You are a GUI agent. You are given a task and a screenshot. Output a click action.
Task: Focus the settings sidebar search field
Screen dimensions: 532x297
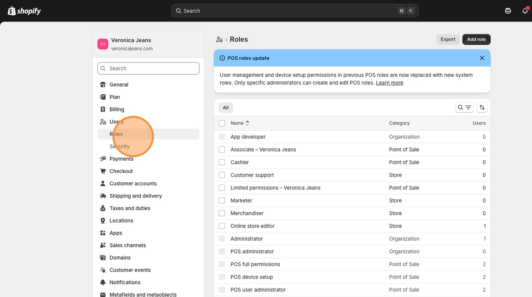coord(148,68)
